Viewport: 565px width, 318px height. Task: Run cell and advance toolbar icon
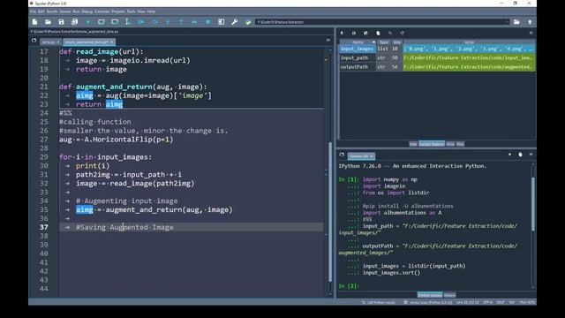(115, 22)
